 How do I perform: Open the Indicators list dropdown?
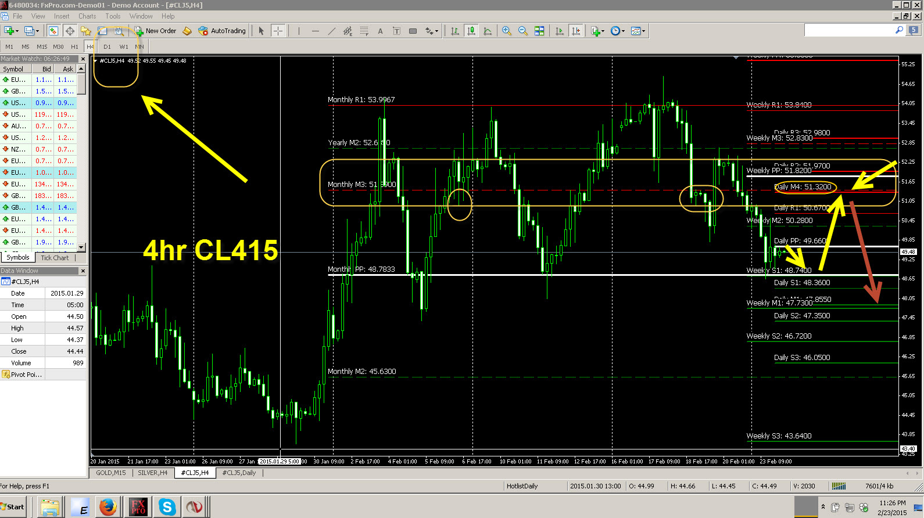603,31
